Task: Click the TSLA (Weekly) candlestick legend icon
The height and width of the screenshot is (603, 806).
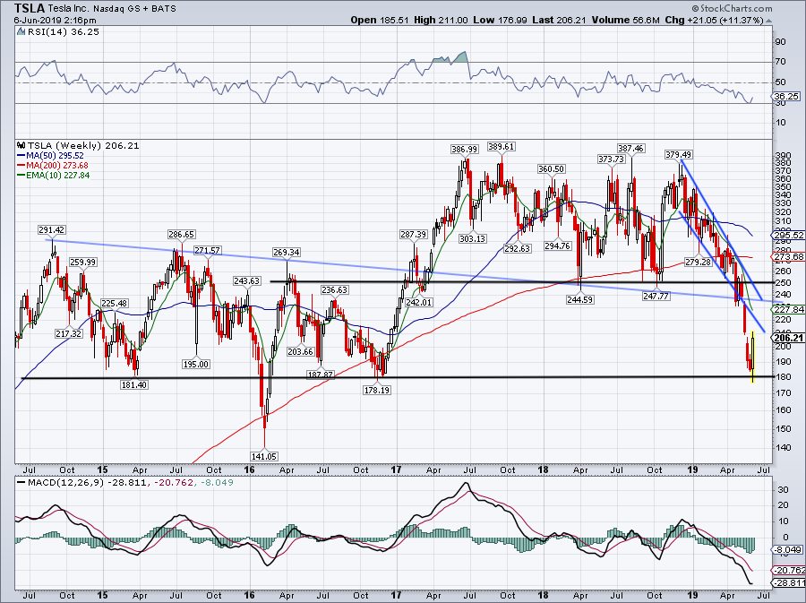Action: click(x=21, y=145)
